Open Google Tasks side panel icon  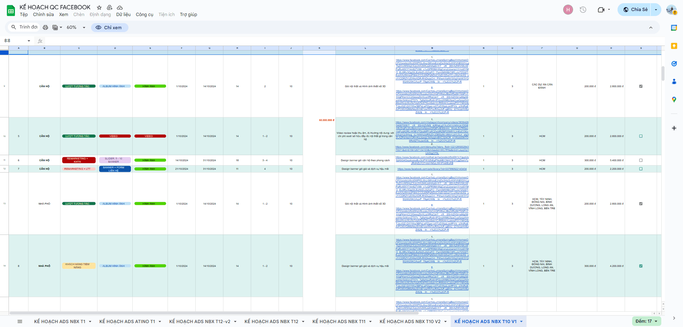pos(674,64)
